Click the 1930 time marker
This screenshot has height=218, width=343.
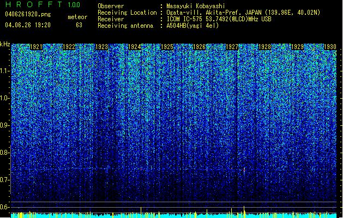[330, 47]
